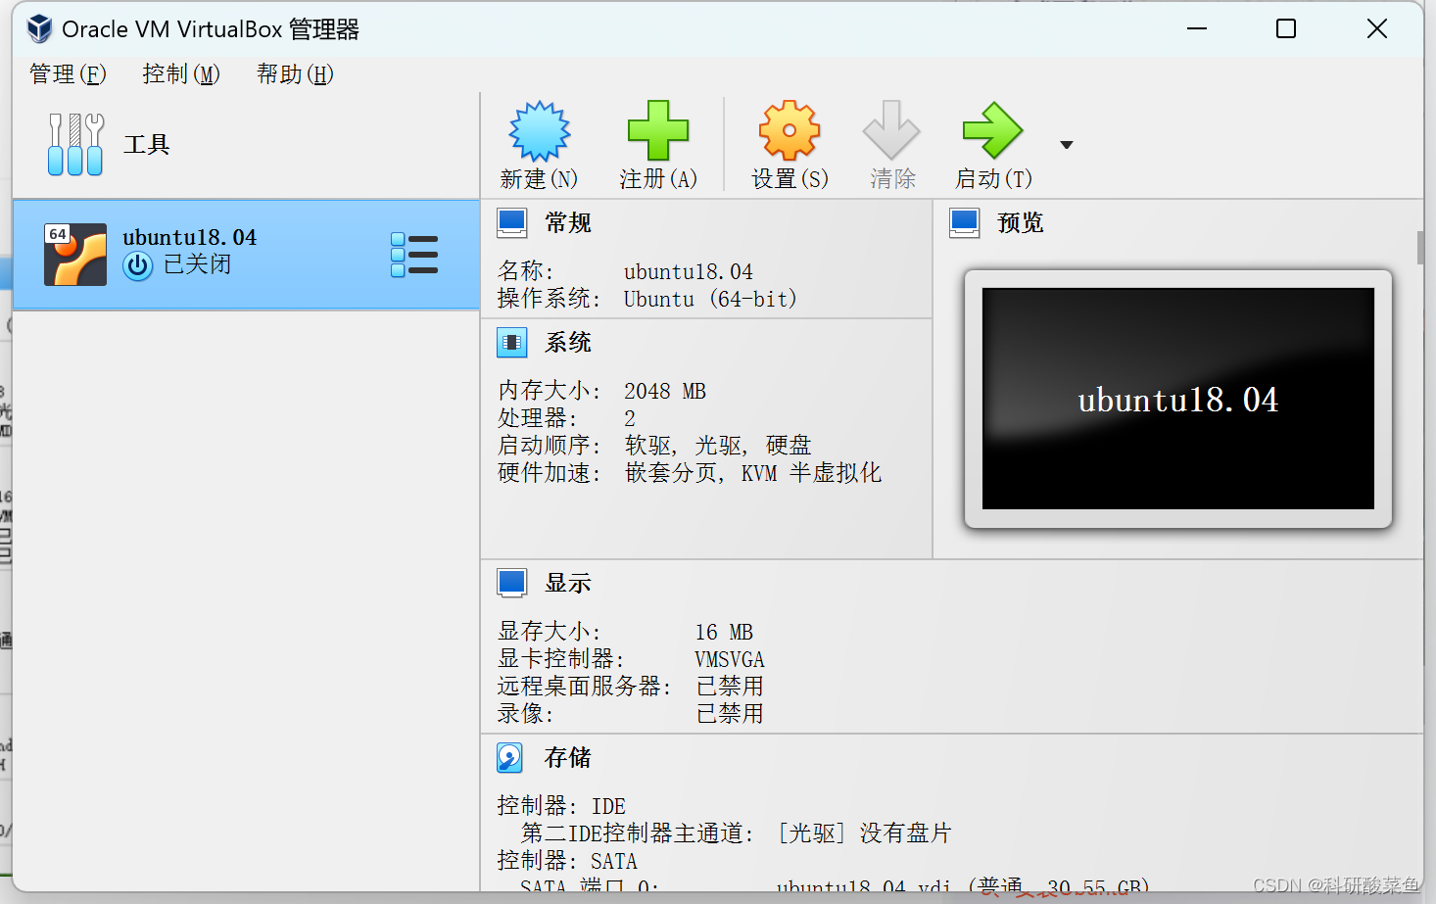Click the 清除 (Discard) arrow icon
Image resolution: width=1436 pixels, height=904 pixels.
(x=891, y=130)
